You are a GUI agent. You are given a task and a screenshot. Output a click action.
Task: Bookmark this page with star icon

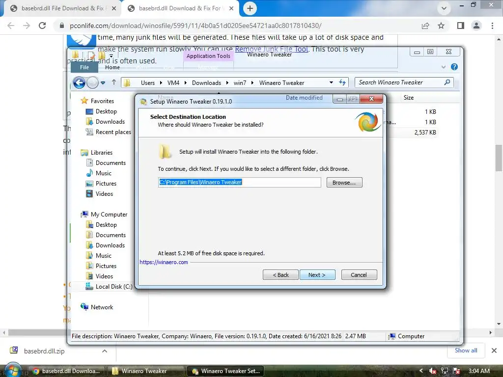coord(441,26)
